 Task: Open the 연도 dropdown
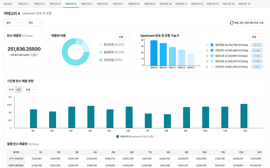tap(35, 23)
